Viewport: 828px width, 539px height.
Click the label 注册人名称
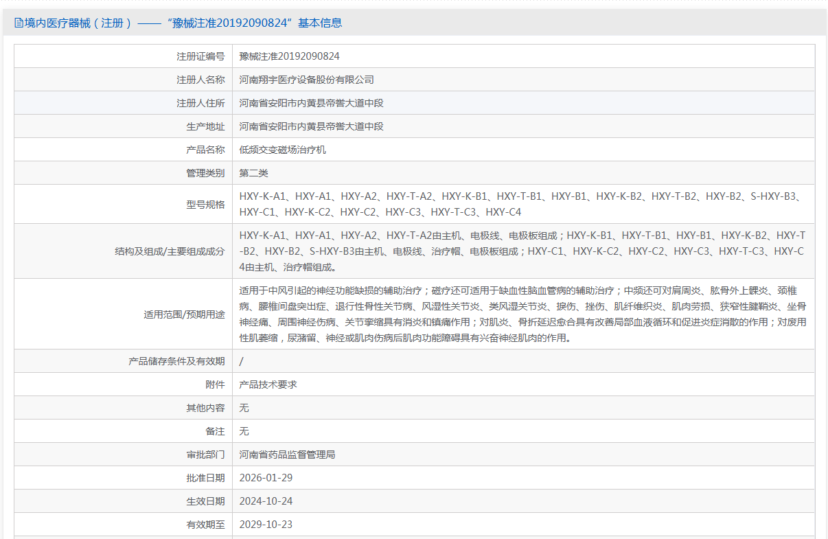(x=200, y=80)
